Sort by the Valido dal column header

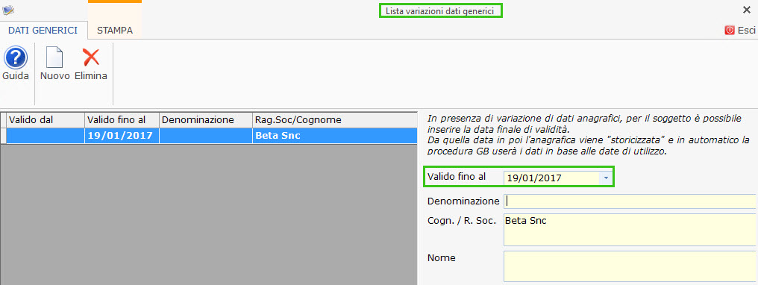pyautogui.click(x=46, y=120)
